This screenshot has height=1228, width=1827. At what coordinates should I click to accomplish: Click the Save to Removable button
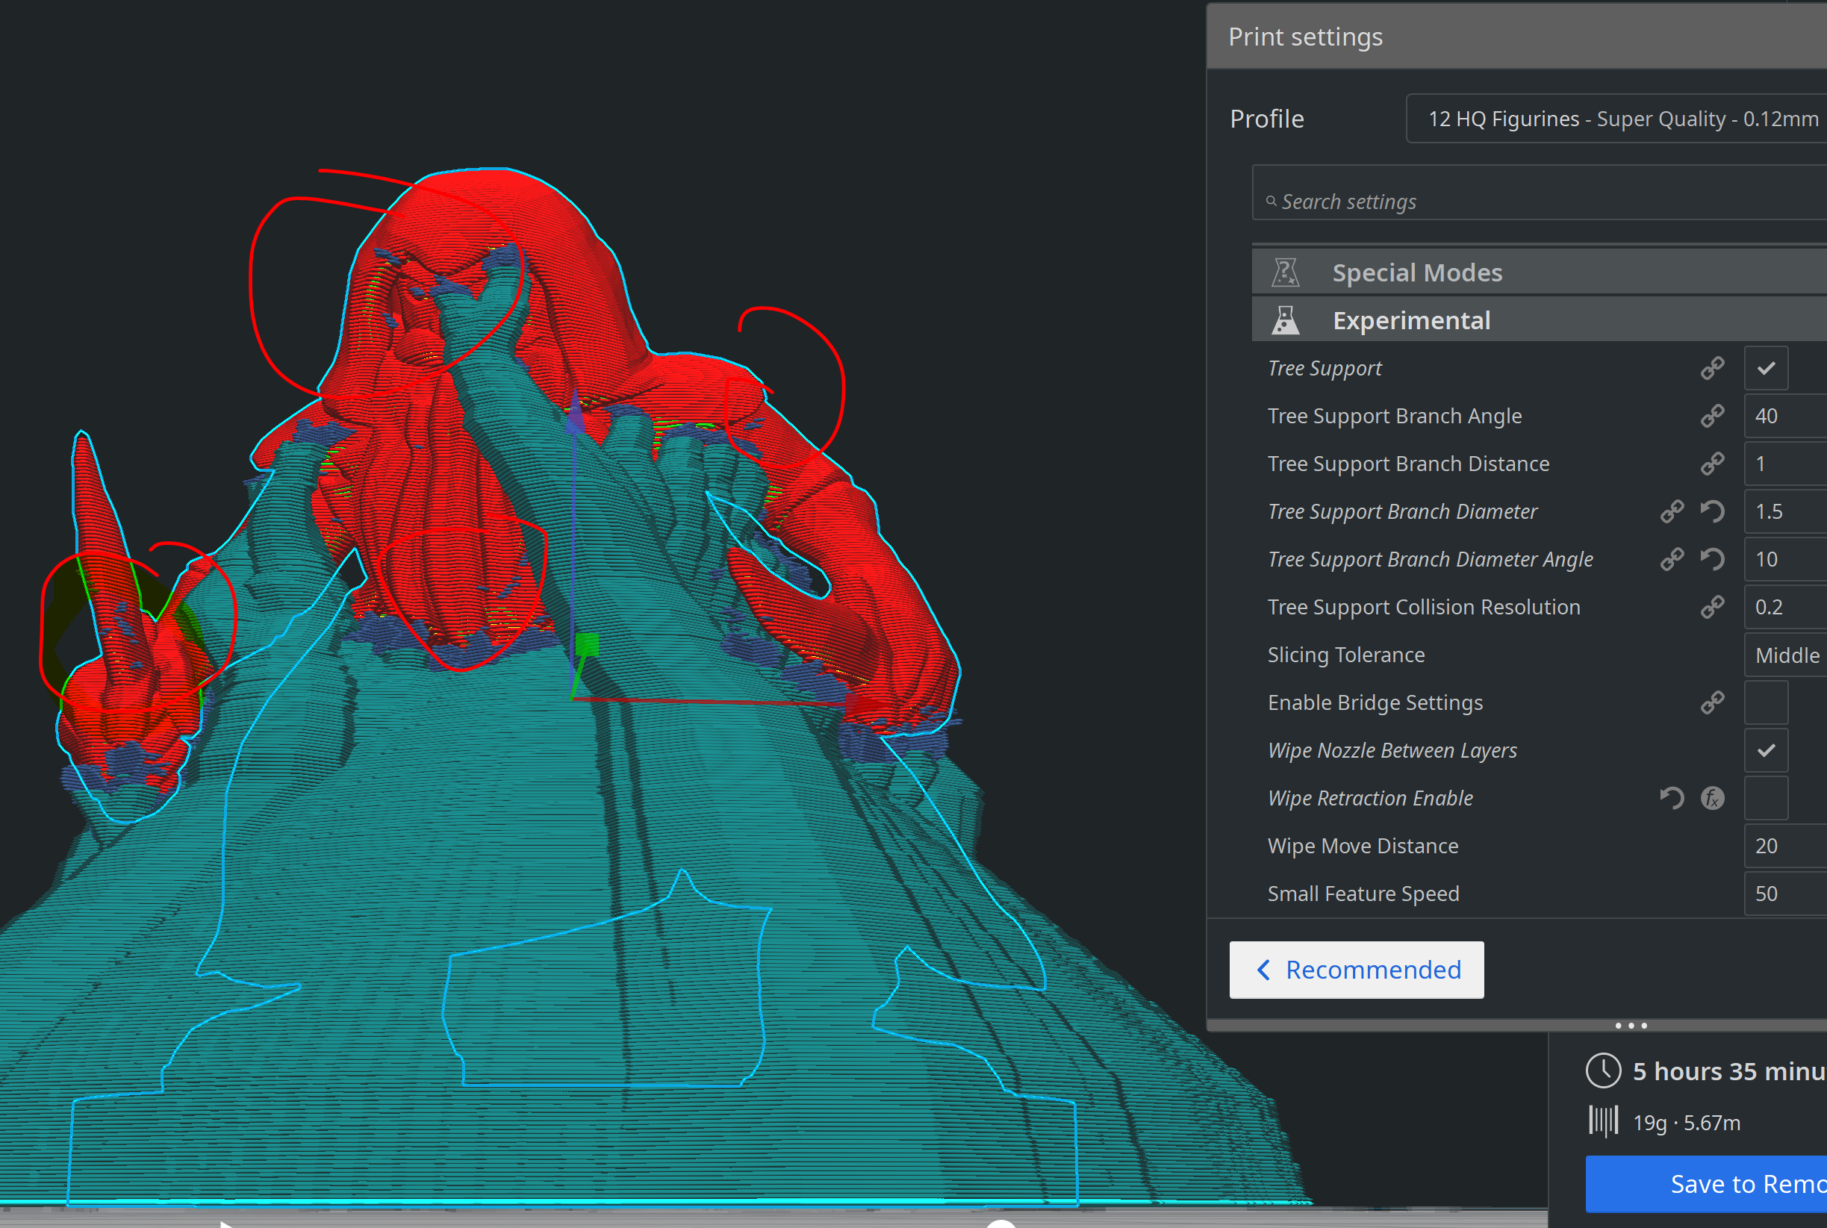(1708, 1183)
